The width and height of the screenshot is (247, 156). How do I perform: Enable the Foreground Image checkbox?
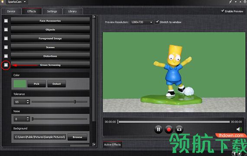[x=6, y=38]
